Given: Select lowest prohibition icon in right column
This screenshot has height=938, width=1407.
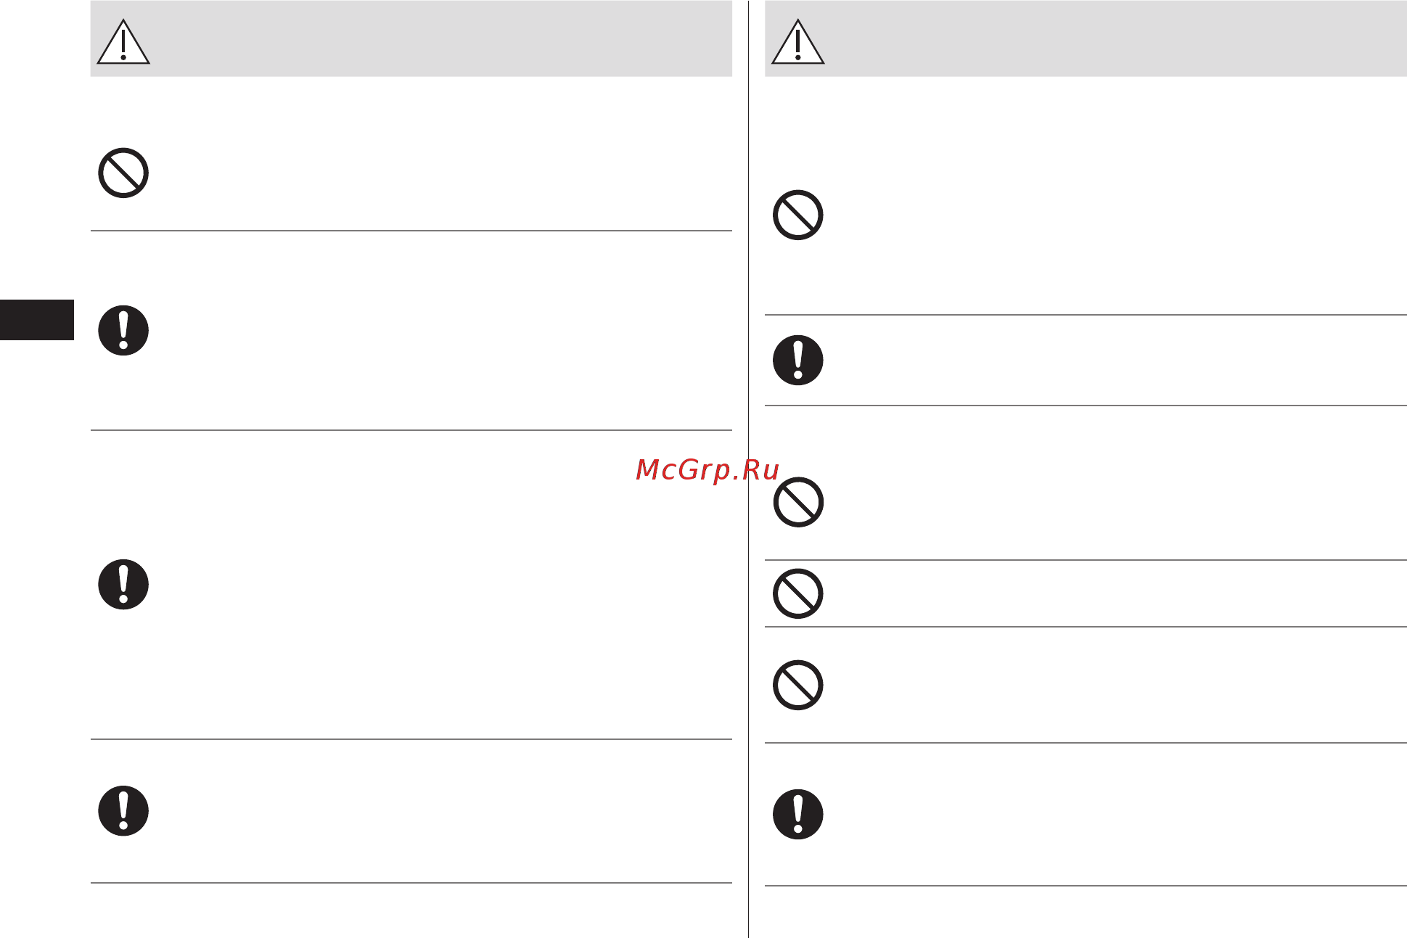Looking at the screenshot, I should (x=797, y=685).
